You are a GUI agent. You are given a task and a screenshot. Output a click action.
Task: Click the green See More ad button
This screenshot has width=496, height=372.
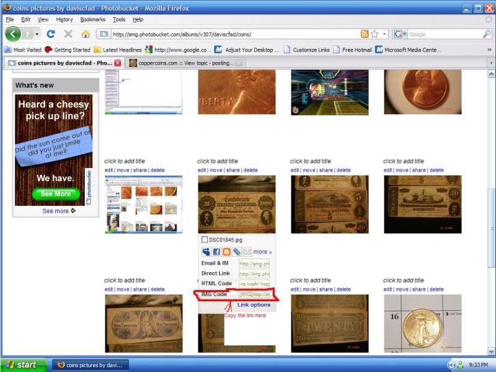(56, 193)
